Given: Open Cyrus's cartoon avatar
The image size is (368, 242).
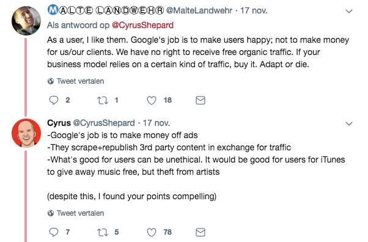Looking at the screenshot, I should point(26,133).
